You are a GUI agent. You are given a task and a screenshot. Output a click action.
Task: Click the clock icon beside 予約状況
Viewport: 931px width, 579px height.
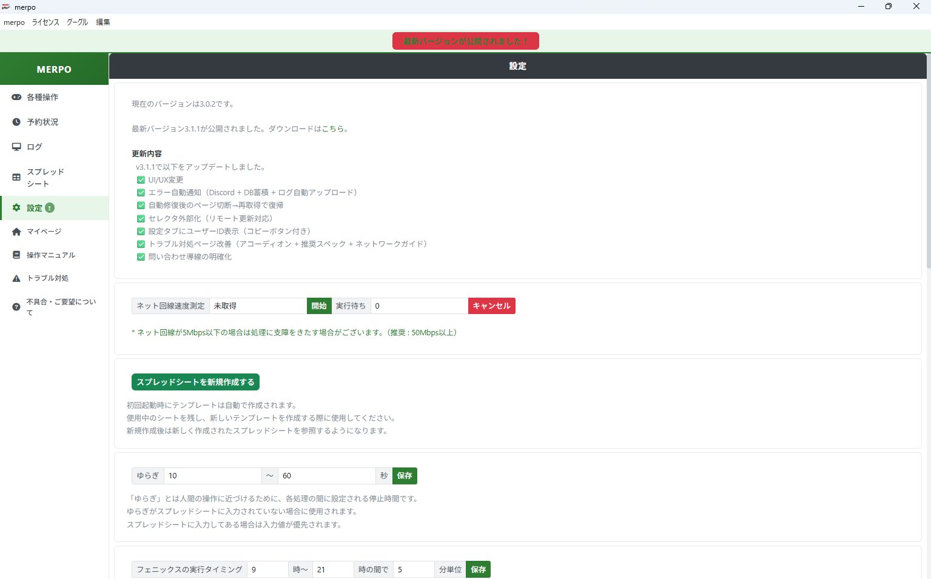(x=16, y=122)
